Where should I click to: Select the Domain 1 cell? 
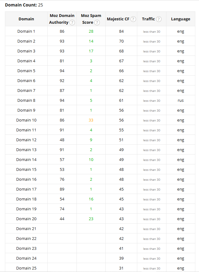tap(26, 31)
